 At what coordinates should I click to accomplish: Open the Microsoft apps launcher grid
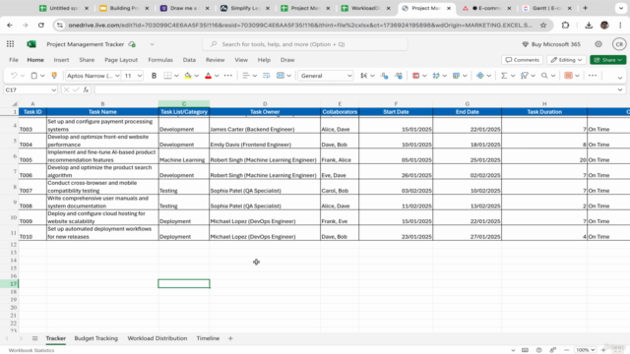coord(11,44)
